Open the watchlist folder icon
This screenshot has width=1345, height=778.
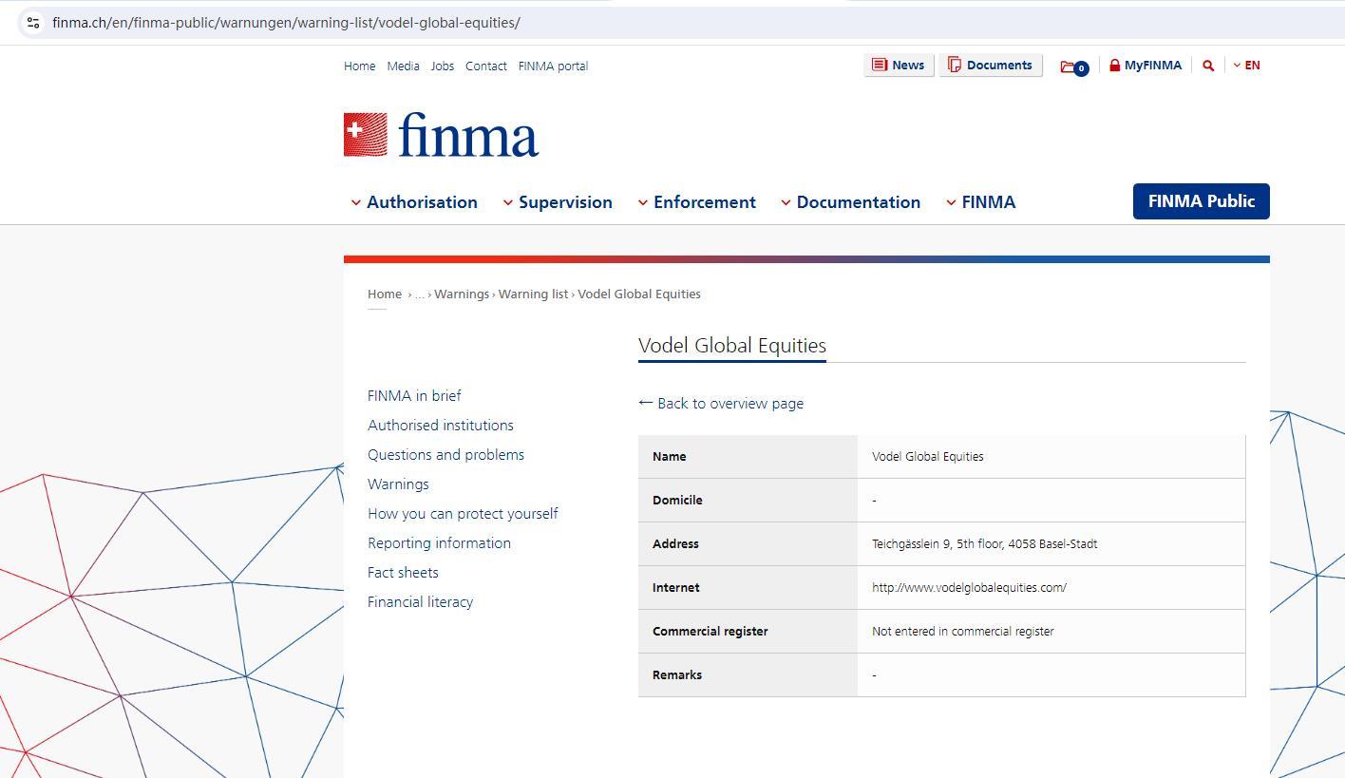(1072, 66)
